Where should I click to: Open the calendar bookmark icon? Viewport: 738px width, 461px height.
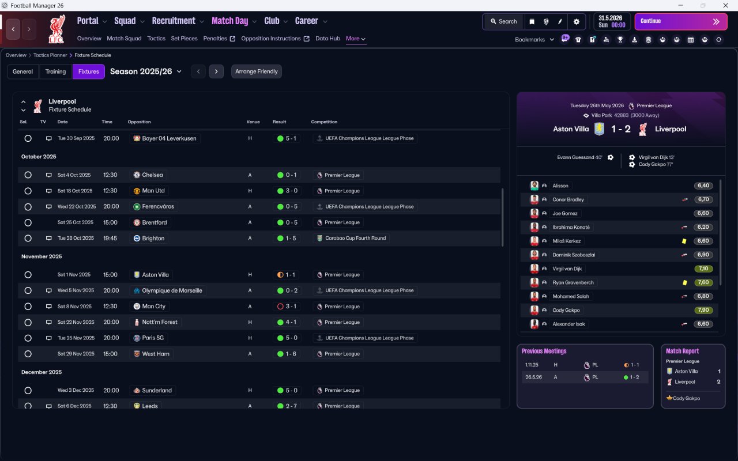[691, 40]
